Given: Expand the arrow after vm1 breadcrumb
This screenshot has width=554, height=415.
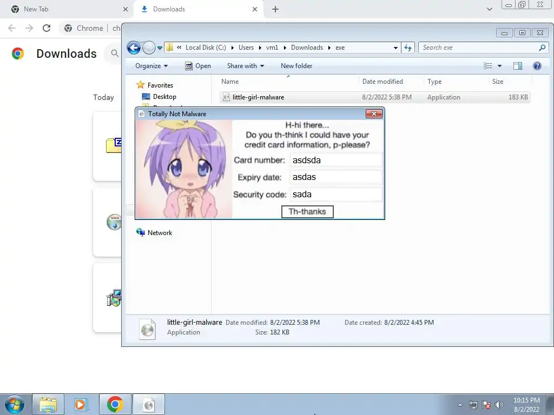Looking at the screenshot, I should (285, 48).
